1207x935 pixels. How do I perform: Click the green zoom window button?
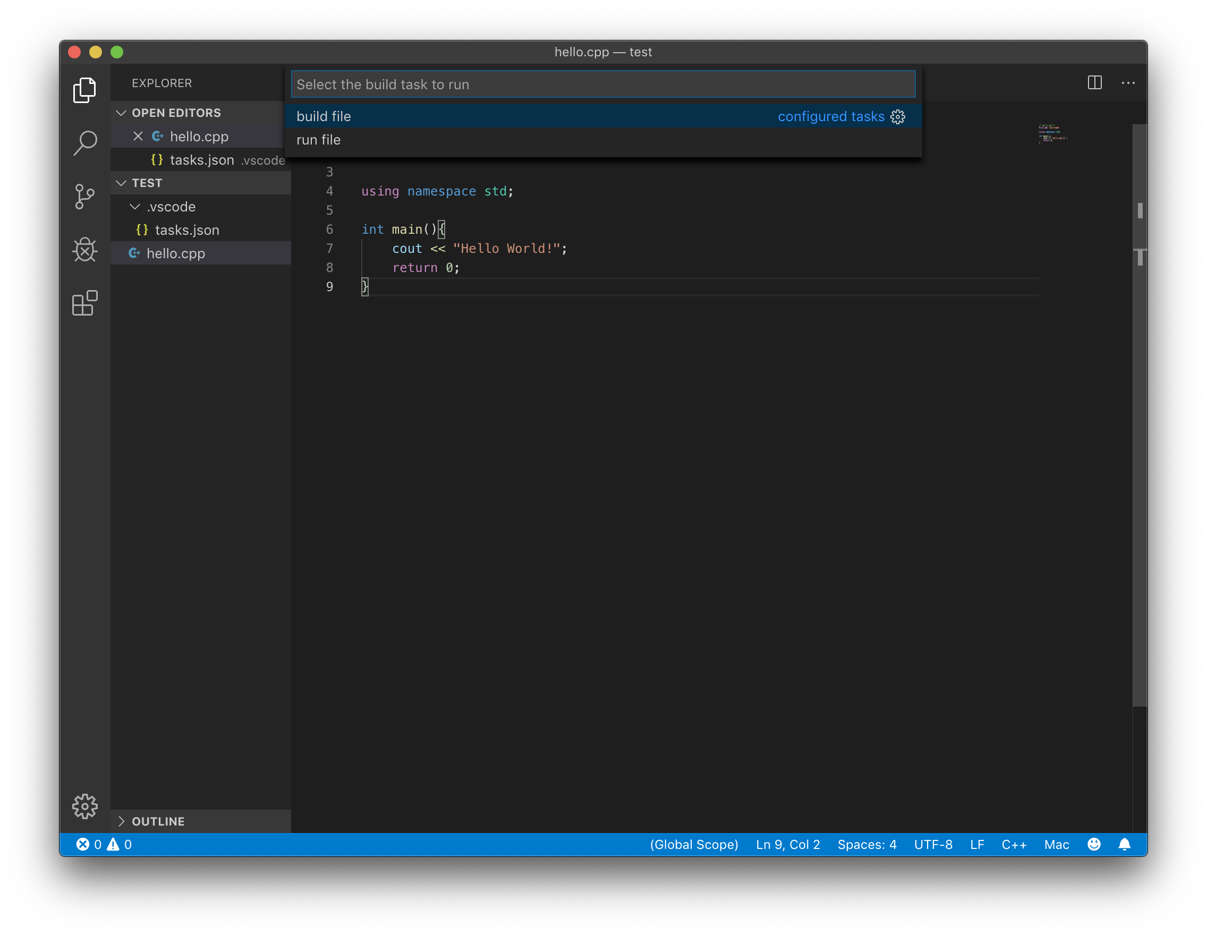click(117, 52)
